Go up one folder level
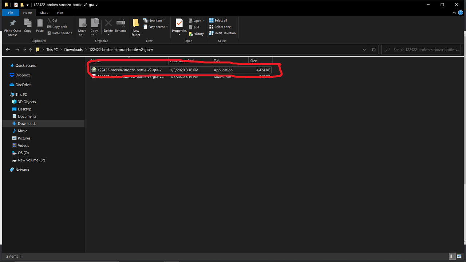 [x=31, y=49]
